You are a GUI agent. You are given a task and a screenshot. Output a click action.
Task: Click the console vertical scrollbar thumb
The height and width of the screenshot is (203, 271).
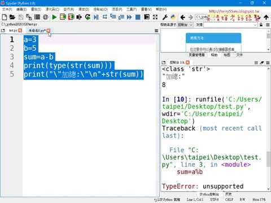tap(268, 159)
